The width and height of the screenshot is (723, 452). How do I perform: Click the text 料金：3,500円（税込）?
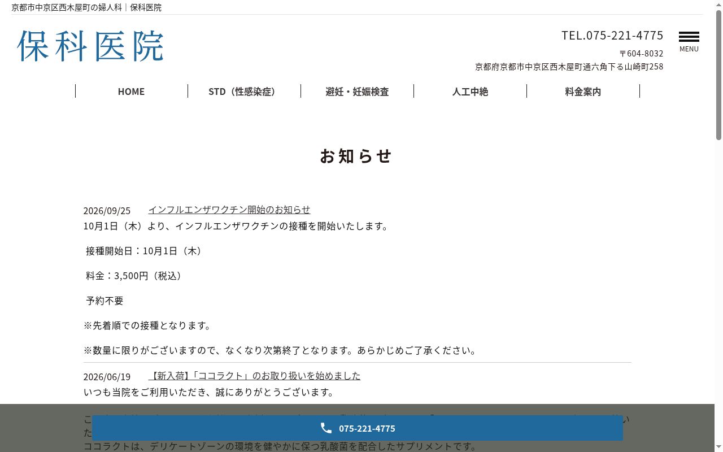[134, 276]
